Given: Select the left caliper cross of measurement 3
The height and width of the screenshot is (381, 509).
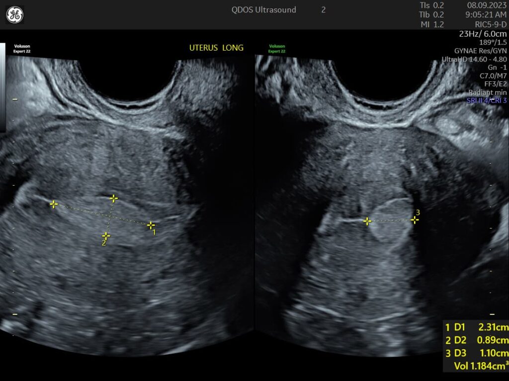Looking at the screenshot, I should coord(367,221).
